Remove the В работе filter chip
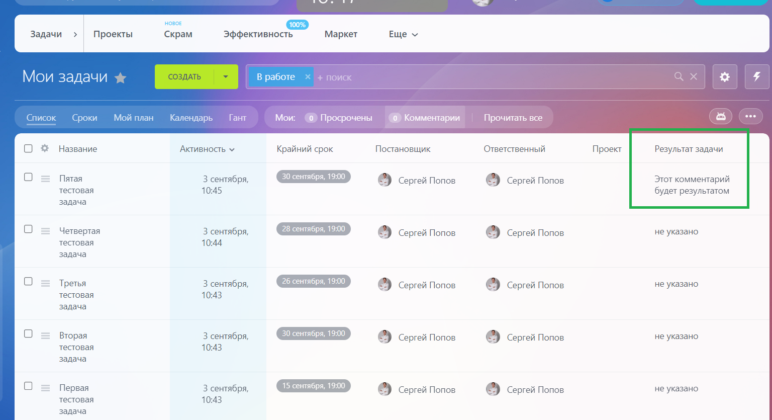 pos(308,77)
